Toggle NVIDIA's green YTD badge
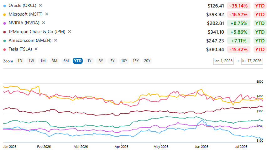This screenshot has width=267, height=151. coord(260,23)
